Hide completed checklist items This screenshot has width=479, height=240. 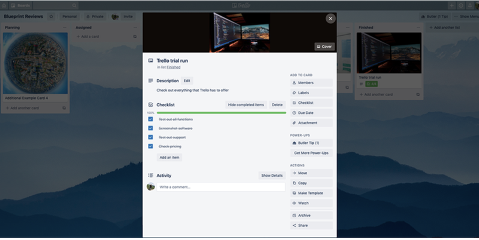(246, 104)
